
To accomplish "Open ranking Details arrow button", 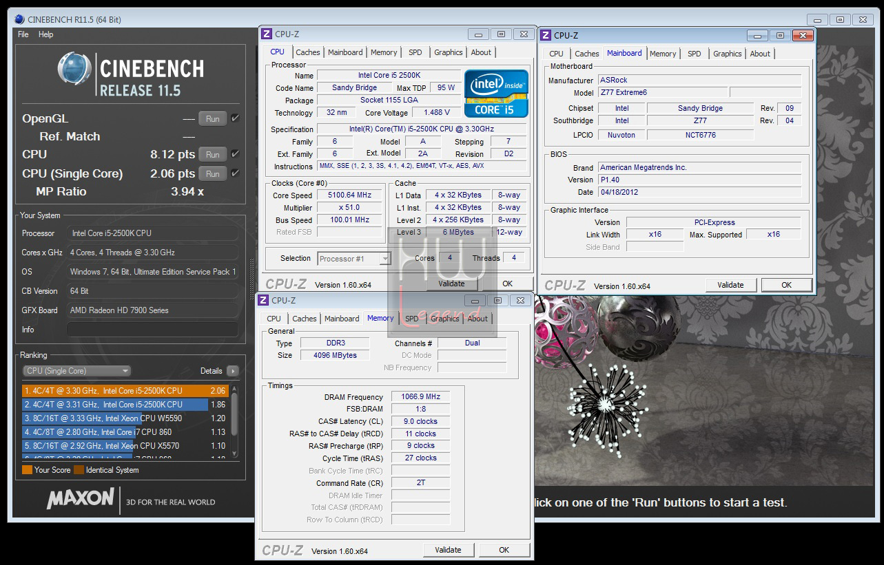I will (233, 370).
